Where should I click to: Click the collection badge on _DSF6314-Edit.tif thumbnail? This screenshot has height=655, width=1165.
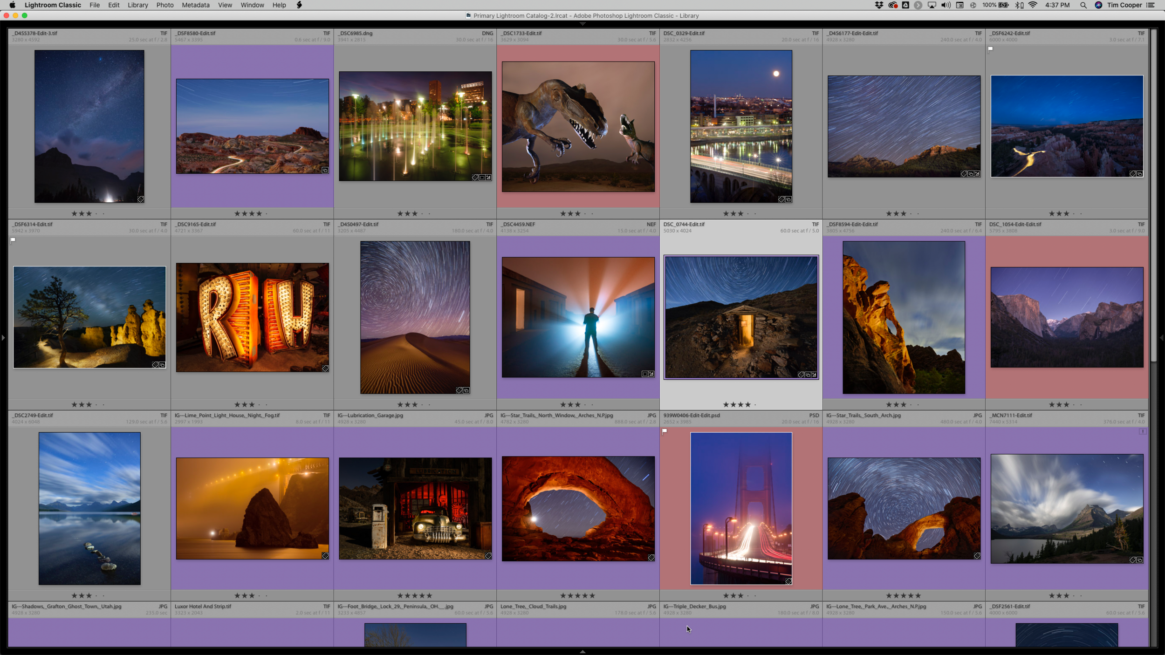click(x=162, y=365)
